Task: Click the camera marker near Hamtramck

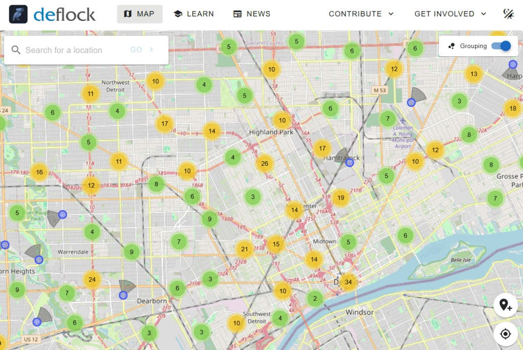Action: coord(349,163)
